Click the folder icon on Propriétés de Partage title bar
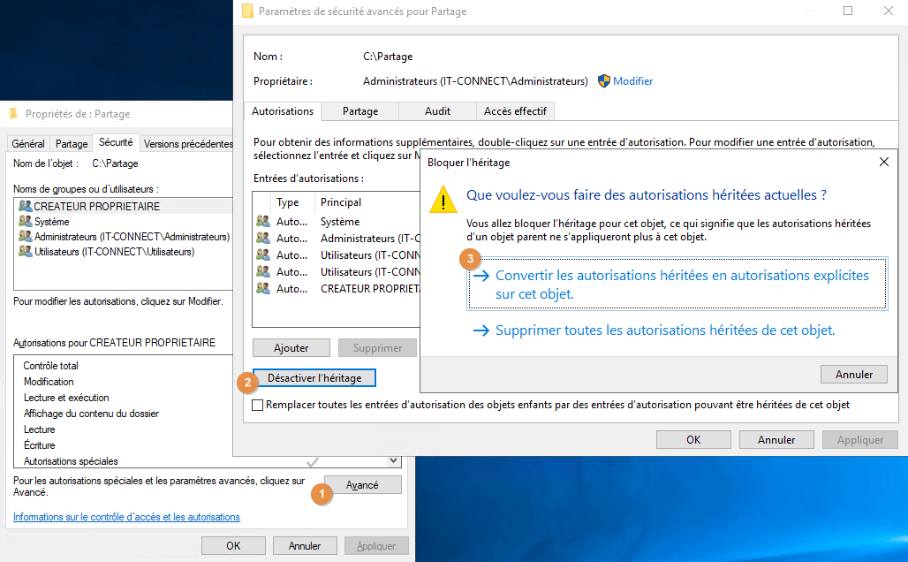The width and height of the screenshot is (908, 562). point(14,113)
